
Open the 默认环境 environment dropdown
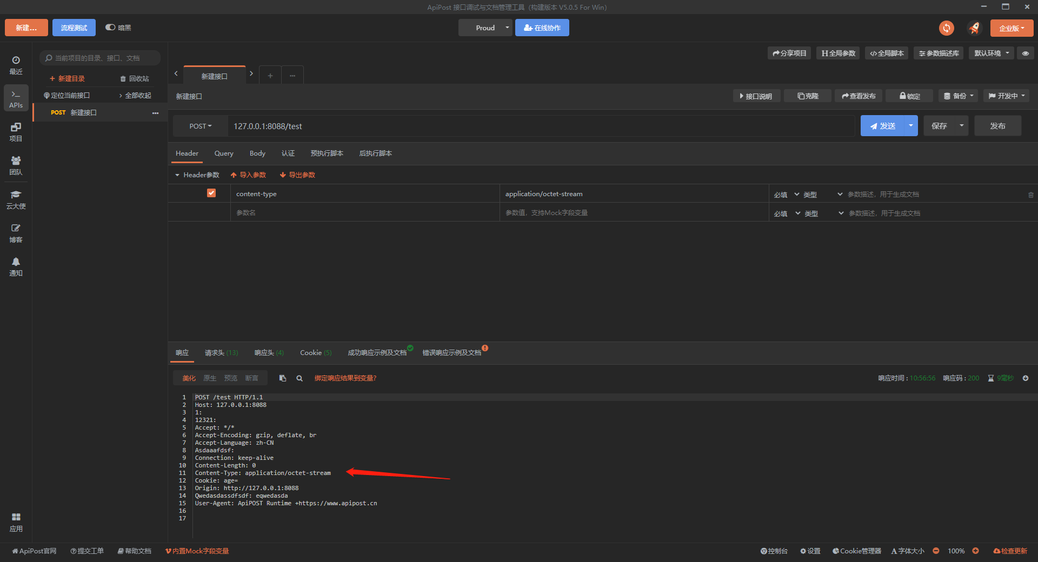[992, 53]
